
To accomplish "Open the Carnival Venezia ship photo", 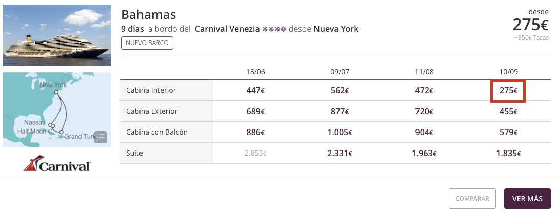I will [x=57, y=35].
